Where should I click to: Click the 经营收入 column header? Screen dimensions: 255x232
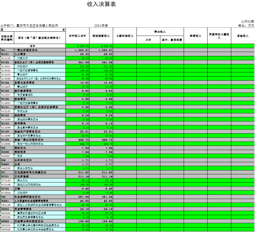pyautogui.click(x=196, y=36)
